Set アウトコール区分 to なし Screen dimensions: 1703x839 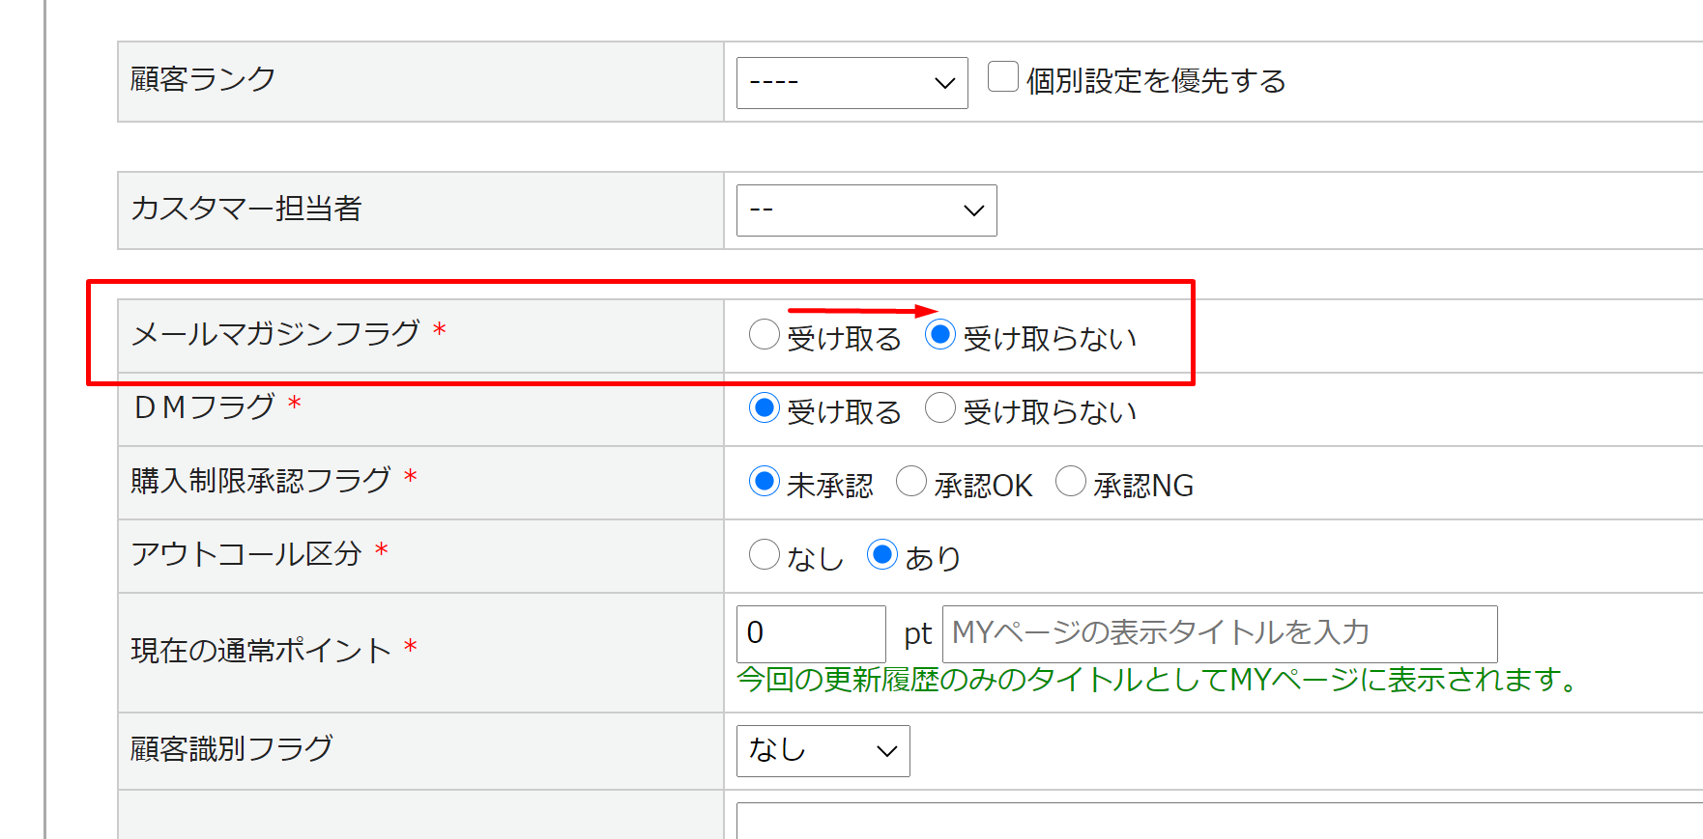point(765,554)
